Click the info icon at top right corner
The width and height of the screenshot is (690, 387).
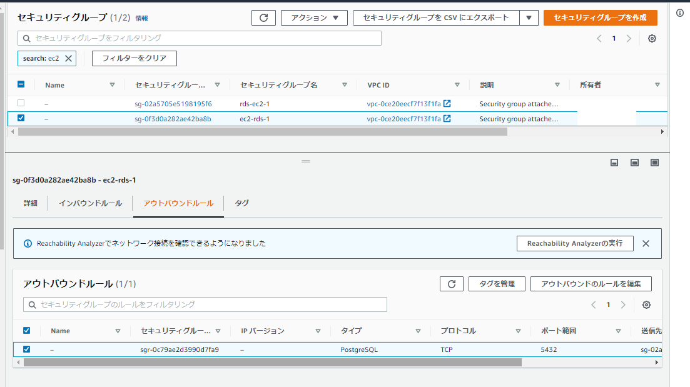(681, 11)
